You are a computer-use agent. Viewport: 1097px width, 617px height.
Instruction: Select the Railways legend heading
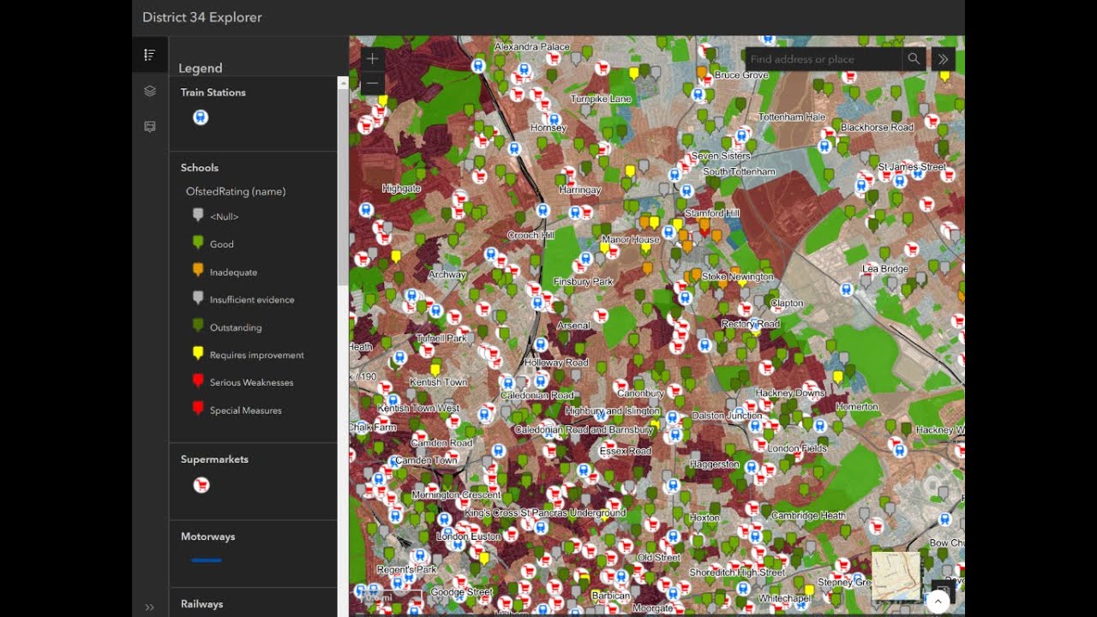pyautogui.click(x=201, y=604)
